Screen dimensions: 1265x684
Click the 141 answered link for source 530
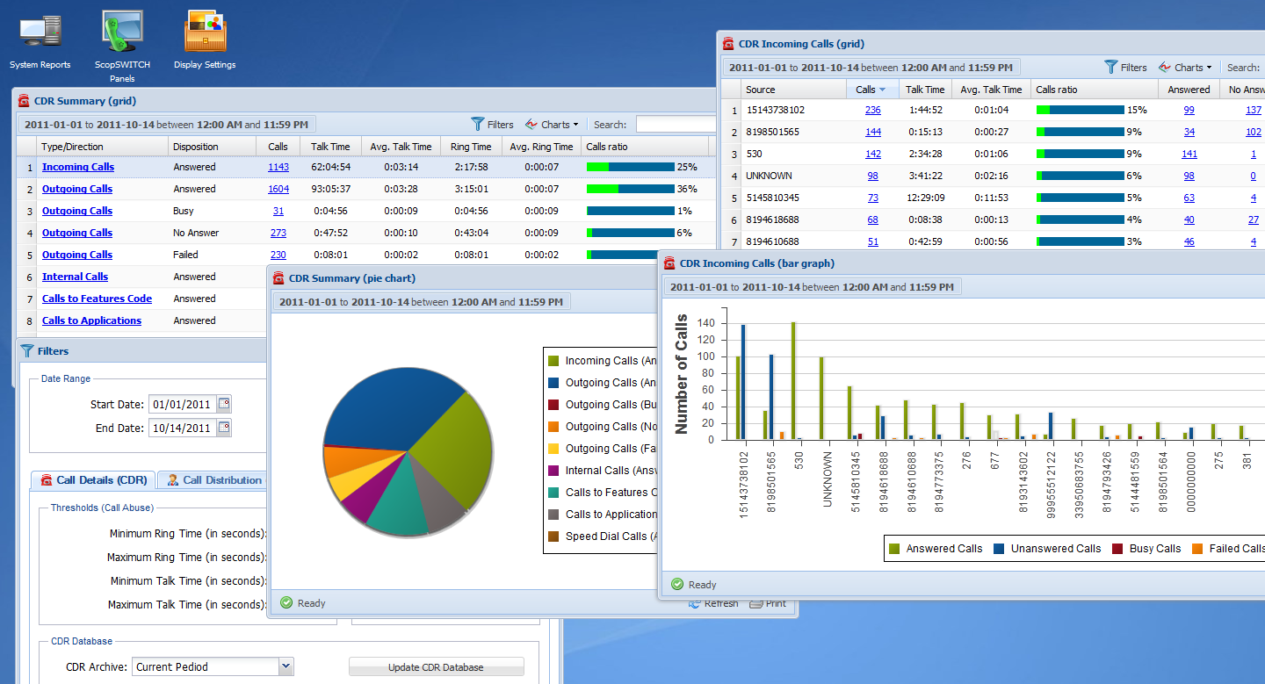(1189, 154)
